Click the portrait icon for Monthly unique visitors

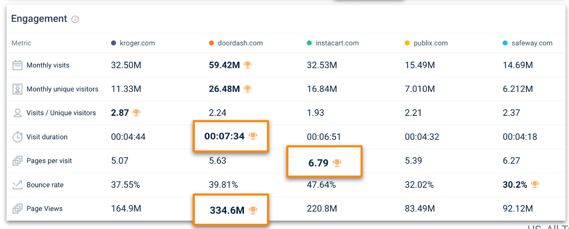17,89
